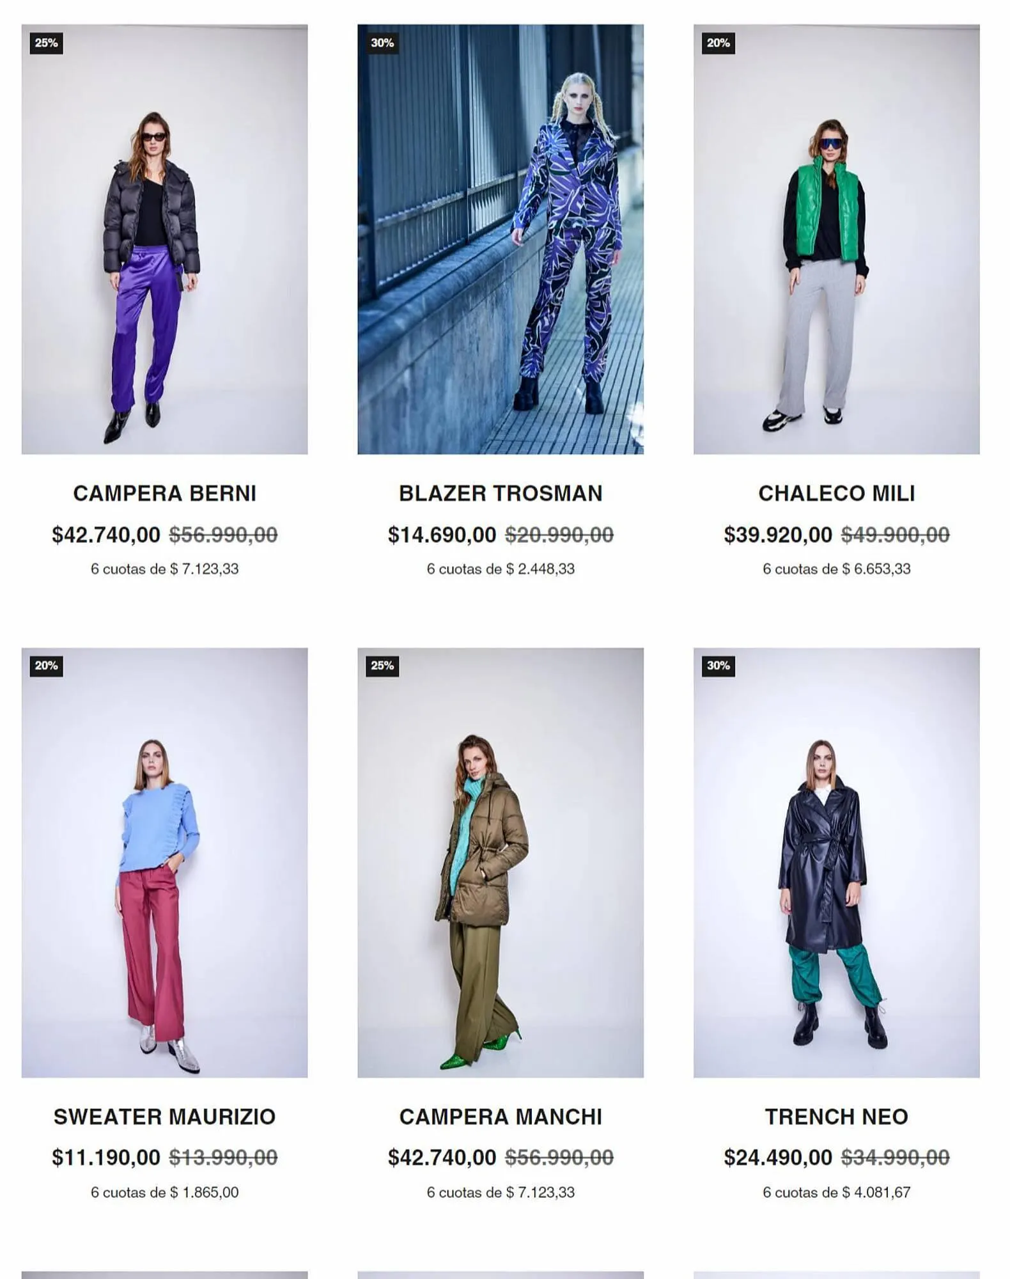Click the 6 cuotas de $ 4.081,67 text
This screenshot has width=1010, height=1279.
coord(836,1192)
